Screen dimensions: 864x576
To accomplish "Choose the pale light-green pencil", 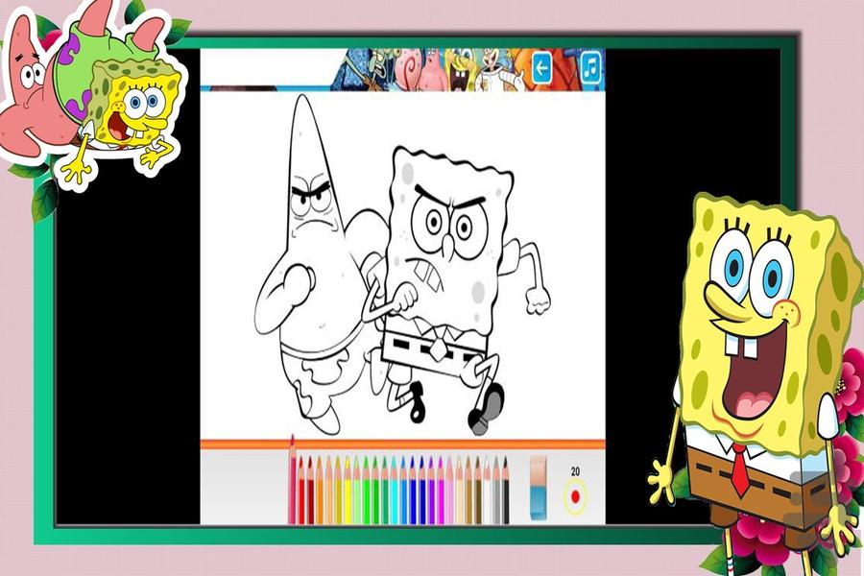I will pyautogui.click(x=357, y=491).
